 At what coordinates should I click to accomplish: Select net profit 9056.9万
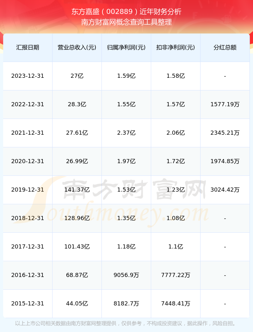coord(126,275)
